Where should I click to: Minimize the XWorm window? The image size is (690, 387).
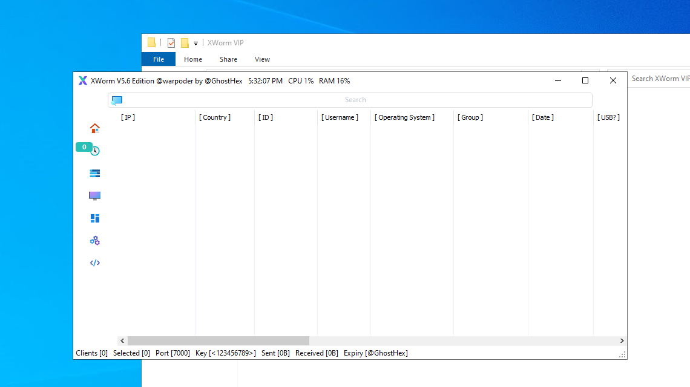pyautogui.click(x=558, y=80)
